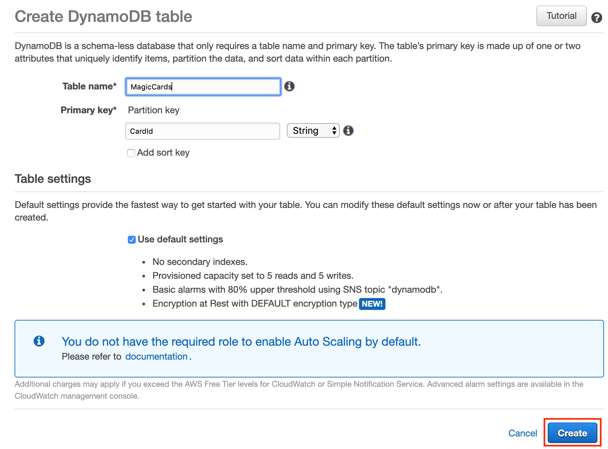608x449 pixels.
Task: Open the help question mark icon
Action: click(596, 18)
